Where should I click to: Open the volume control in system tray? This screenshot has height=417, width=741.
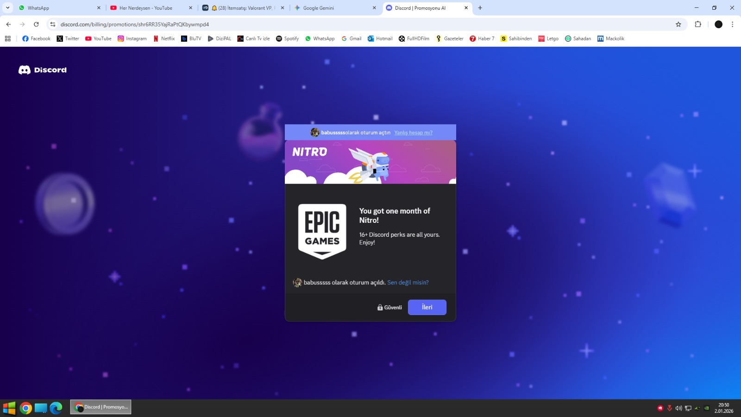pyautogui.click(x=678, y=408)
